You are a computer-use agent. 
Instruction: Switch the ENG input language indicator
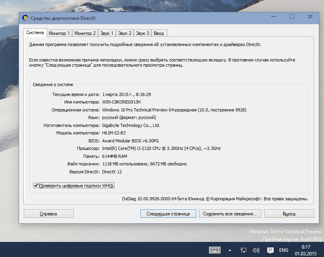284,250
